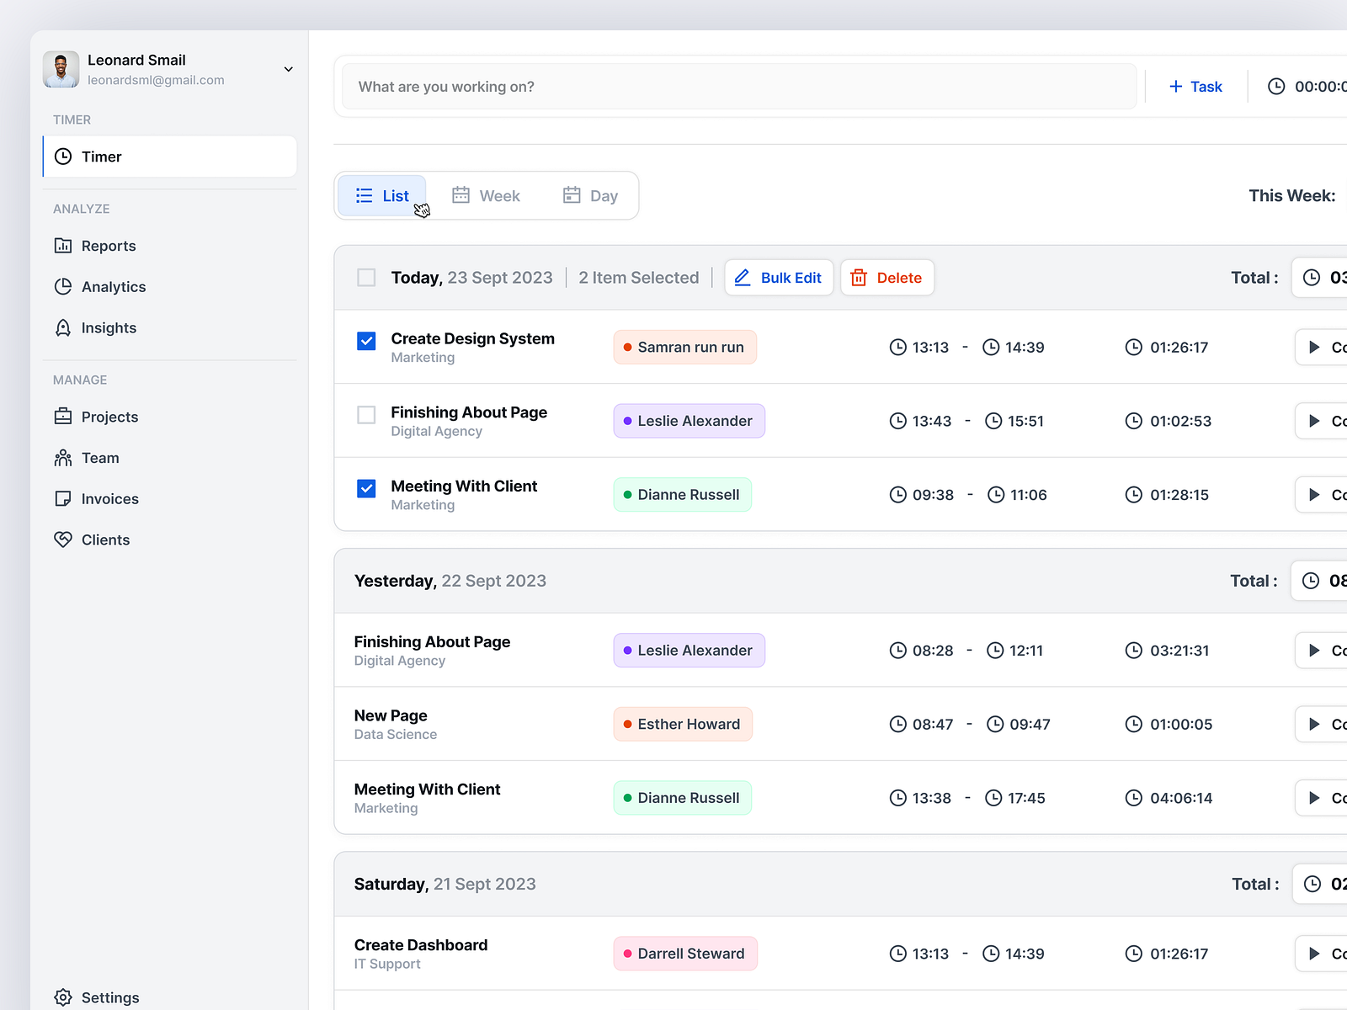1347x1010 pixels.
Task: Click the Clients icon
Action: (x=63, y=540)
